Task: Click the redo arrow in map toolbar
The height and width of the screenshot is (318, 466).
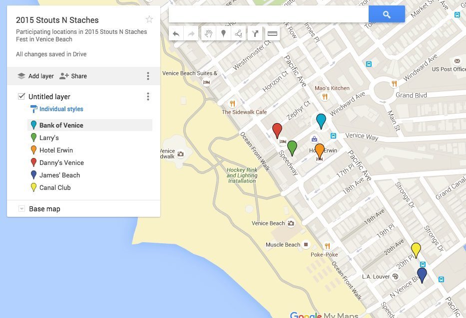Action: click(x=190, y=34)
